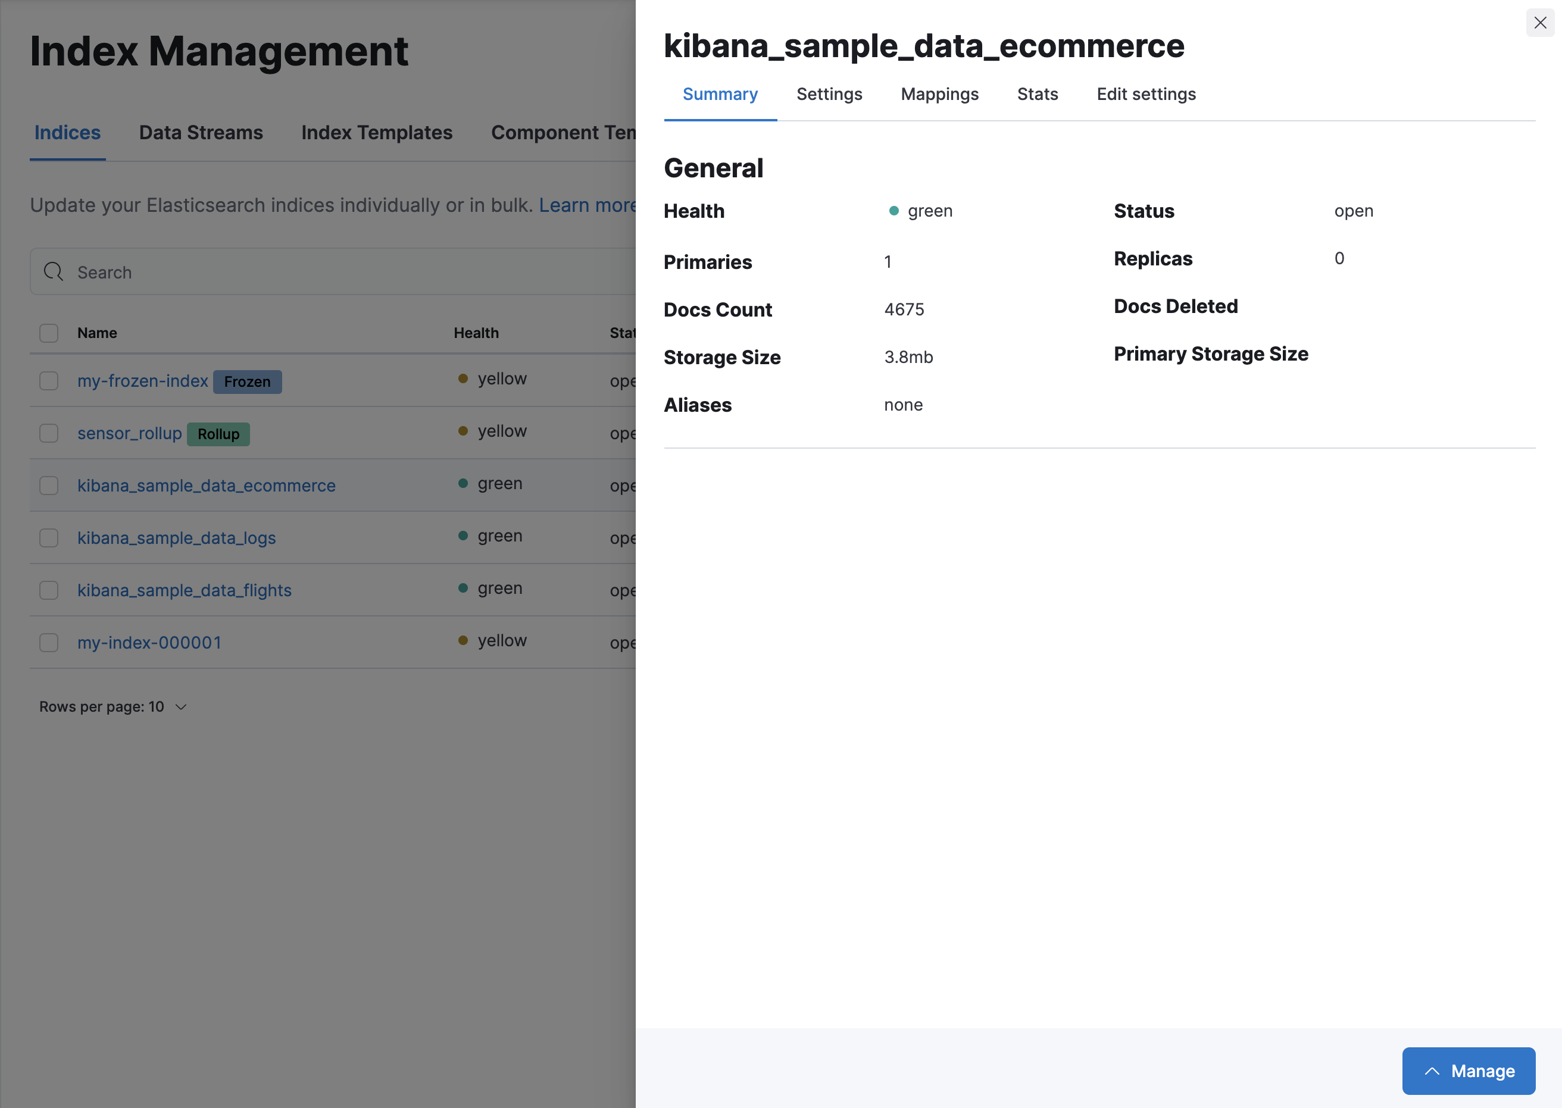
Task: Open the kibana_sample_data_flights index details
Action: (x=185, y=590)
